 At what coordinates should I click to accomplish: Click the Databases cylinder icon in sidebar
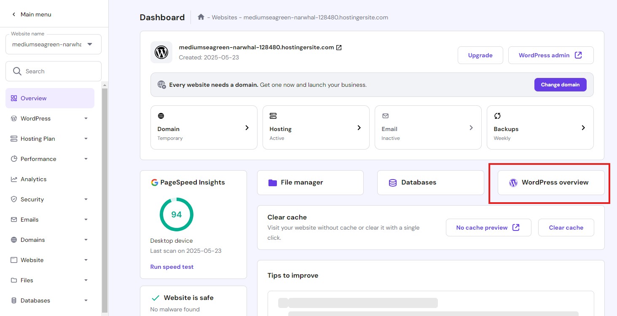13,300
